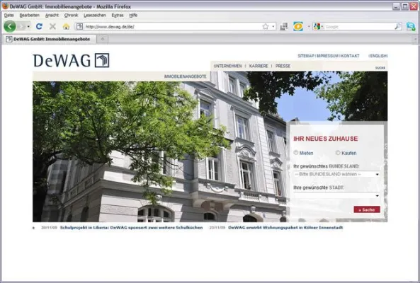Click the list-all-tabs arrow on tab bar

point(415,40)
